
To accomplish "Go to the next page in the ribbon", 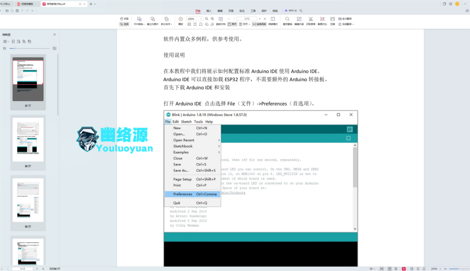I will point(260,19).
